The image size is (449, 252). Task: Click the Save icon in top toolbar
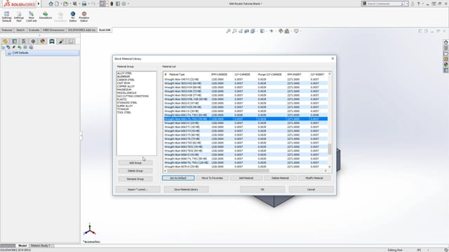click(x=75, y=3)
